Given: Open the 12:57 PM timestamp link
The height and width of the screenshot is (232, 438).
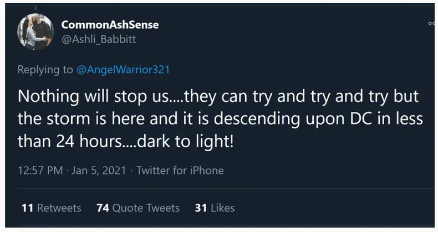Looking at the screenshot, I should (x=40, y=171).
